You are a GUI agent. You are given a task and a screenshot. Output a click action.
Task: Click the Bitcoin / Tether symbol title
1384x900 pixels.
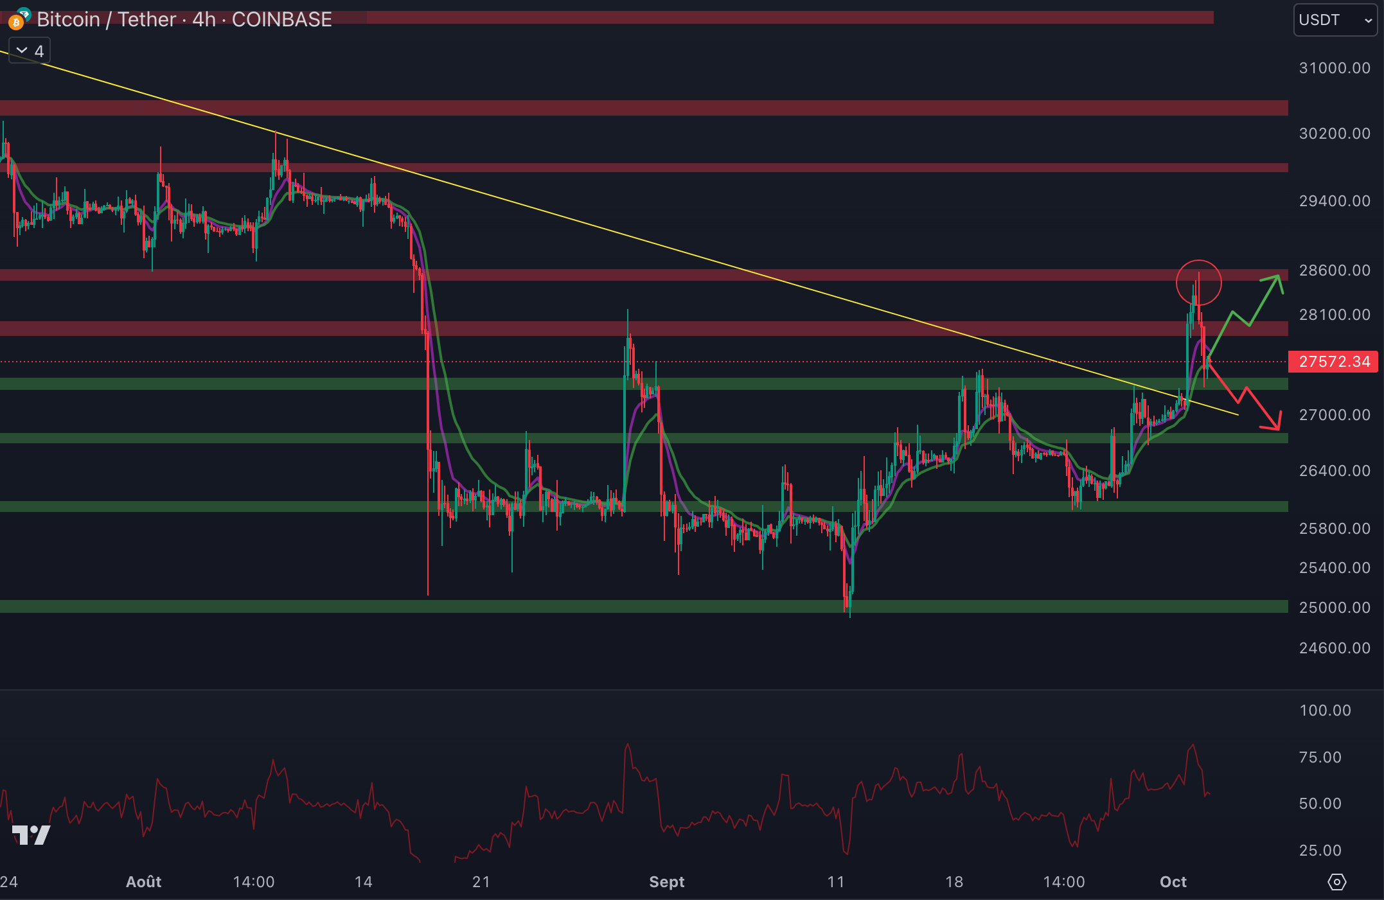tap(106, 20)
